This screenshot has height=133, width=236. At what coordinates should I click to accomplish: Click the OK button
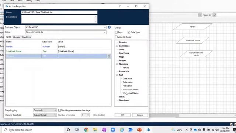[x=123, y=115]
